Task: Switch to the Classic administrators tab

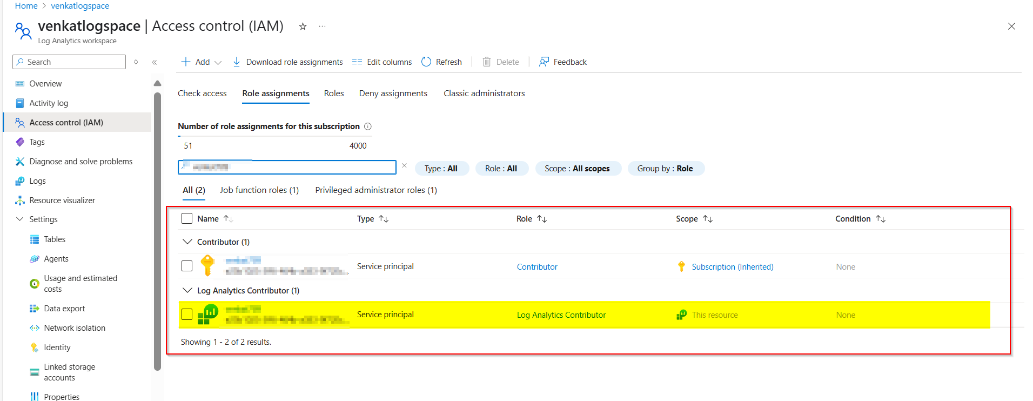Action: pos(484,93)
